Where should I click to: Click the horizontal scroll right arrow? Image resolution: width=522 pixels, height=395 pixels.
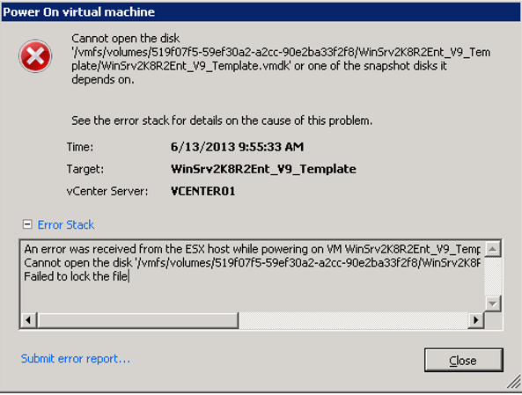[476, 320]
